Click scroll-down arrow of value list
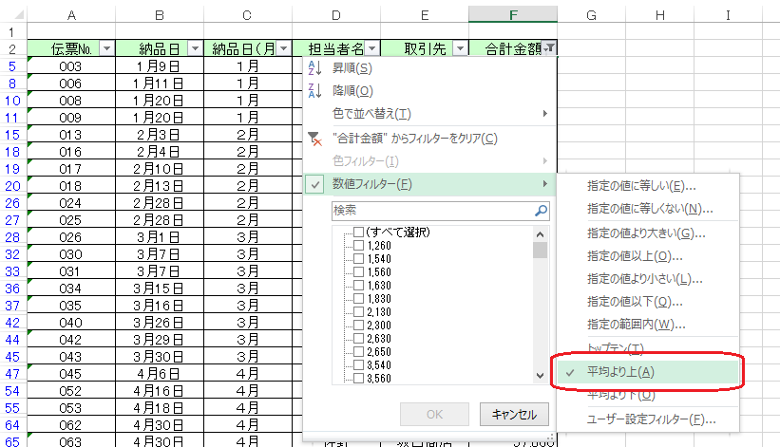Viewport: 780px width, 447px height. (541, 376)
